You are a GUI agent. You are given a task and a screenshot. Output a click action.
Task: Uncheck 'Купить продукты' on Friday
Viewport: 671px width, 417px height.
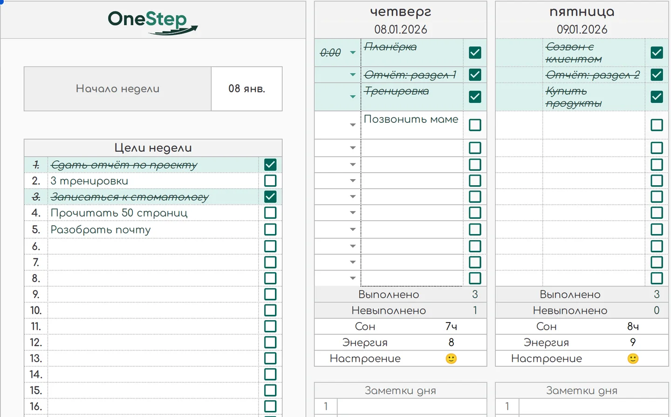pyautogui.click(x=657, y=97)
